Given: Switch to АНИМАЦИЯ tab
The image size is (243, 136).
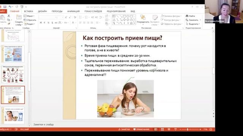Looking at the screenshot, I should (73, 11).
